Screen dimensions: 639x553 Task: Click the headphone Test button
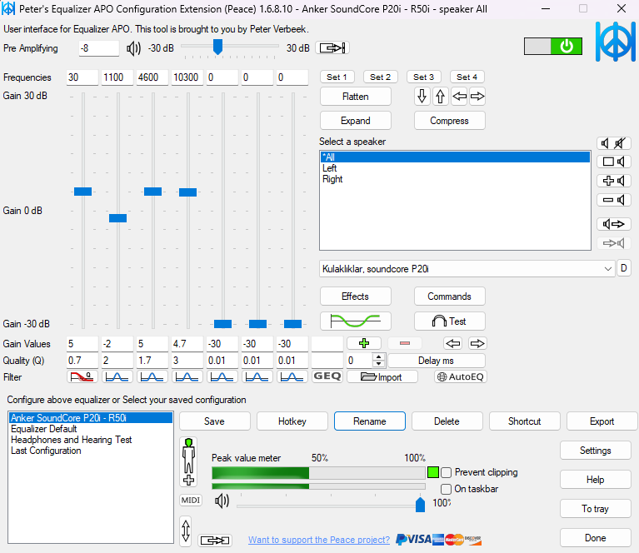450,321
